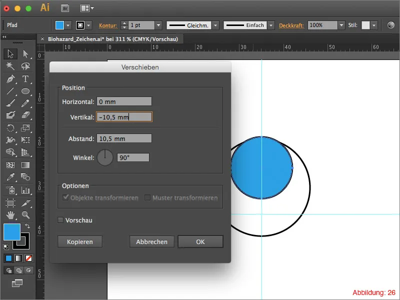The width and height of the screenshot is (400, 300).
Task: Select the Ellipse tool
Action: coord(25,91)
